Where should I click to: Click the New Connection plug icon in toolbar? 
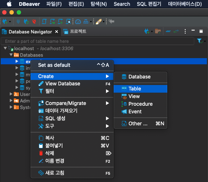point(5,21)
